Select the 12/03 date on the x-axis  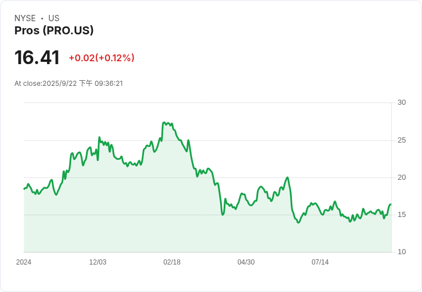tap(97, 262)
